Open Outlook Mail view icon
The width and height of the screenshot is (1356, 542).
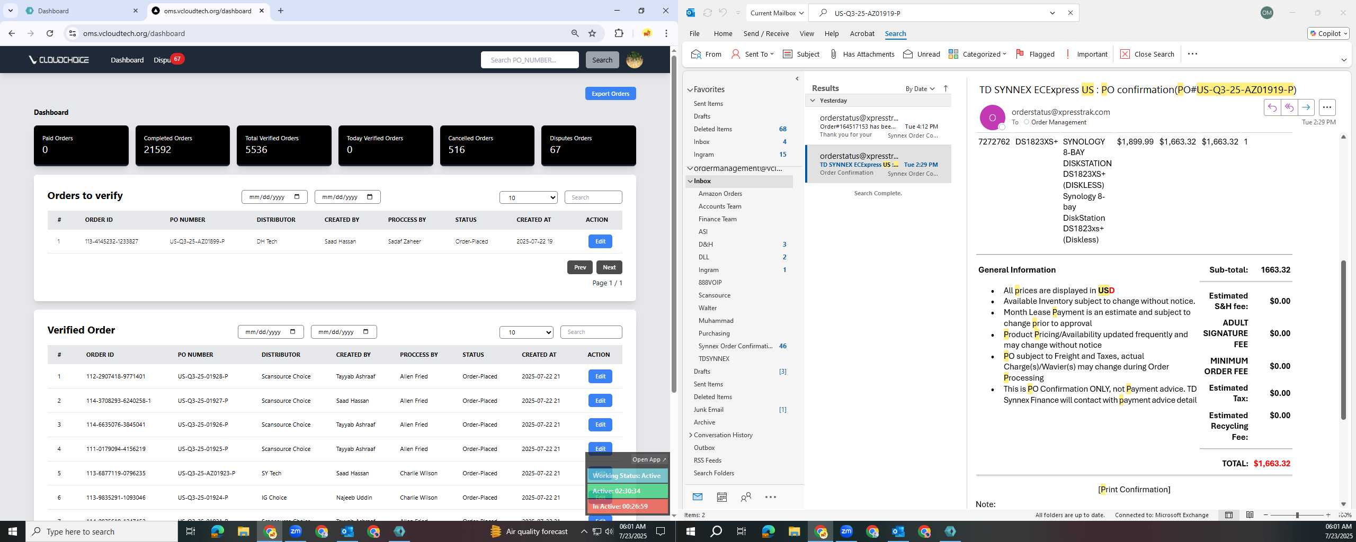point(698,497)
